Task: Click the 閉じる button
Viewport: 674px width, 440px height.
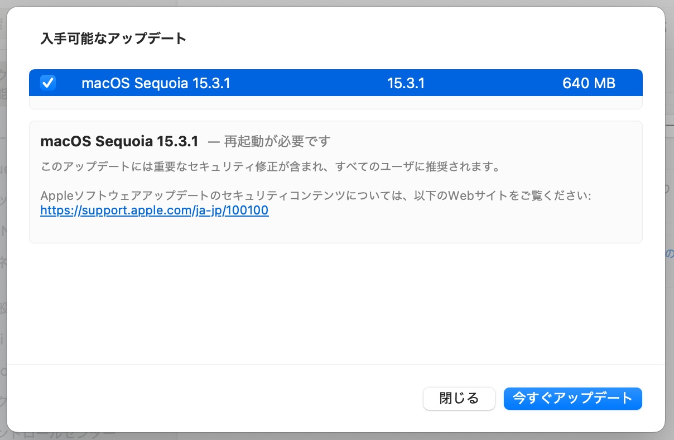Action: coord(459,399)
